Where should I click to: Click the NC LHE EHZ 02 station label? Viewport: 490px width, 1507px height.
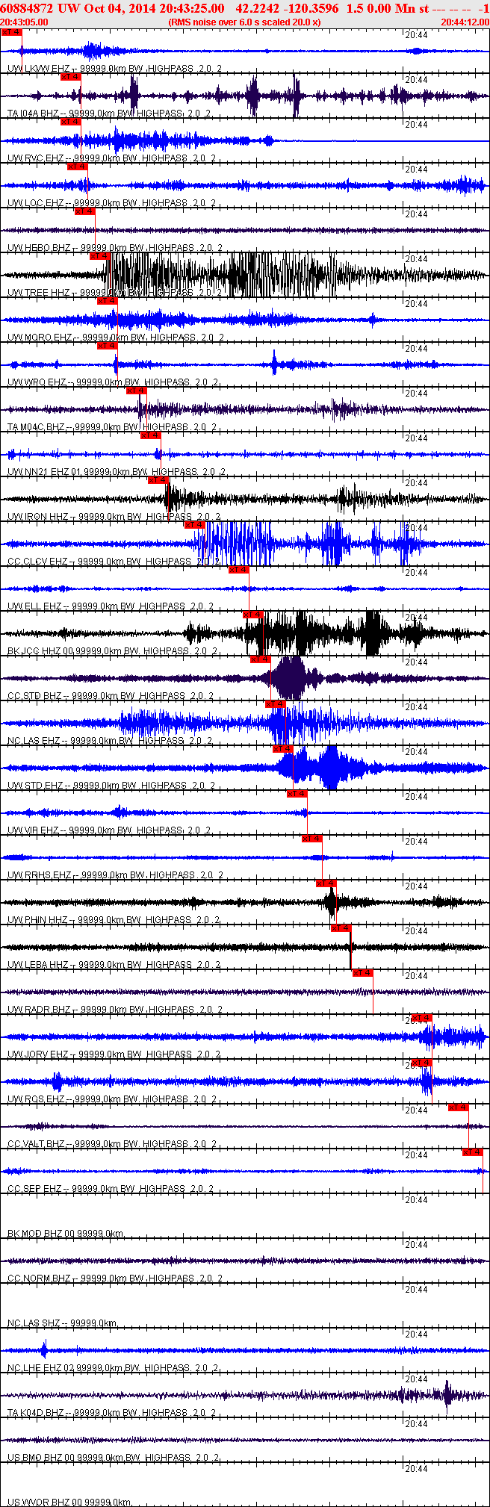coord(113,1368)
